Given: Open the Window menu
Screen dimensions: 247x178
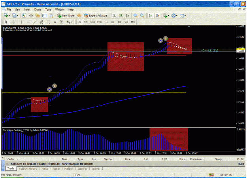Looking at the screenshot, I should [x=60, y=9].
